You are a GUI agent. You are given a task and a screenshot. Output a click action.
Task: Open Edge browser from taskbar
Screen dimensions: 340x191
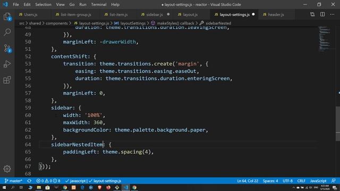click(82, 187)
